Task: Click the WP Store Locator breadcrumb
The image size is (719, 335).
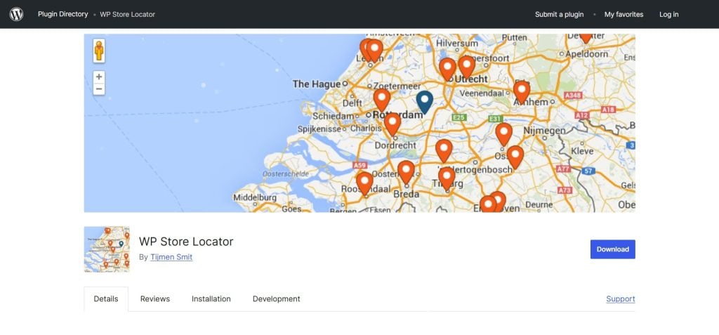Action: coord(128,14)
